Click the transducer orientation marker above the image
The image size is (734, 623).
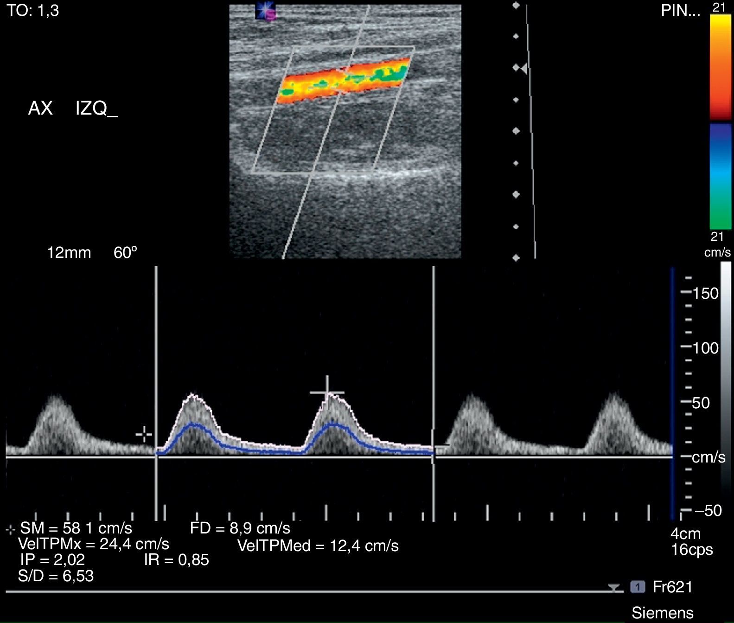(x=265, y=12)
